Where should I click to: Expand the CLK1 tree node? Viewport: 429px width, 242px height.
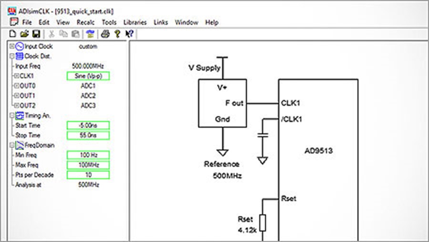click(x=16, y=76)
